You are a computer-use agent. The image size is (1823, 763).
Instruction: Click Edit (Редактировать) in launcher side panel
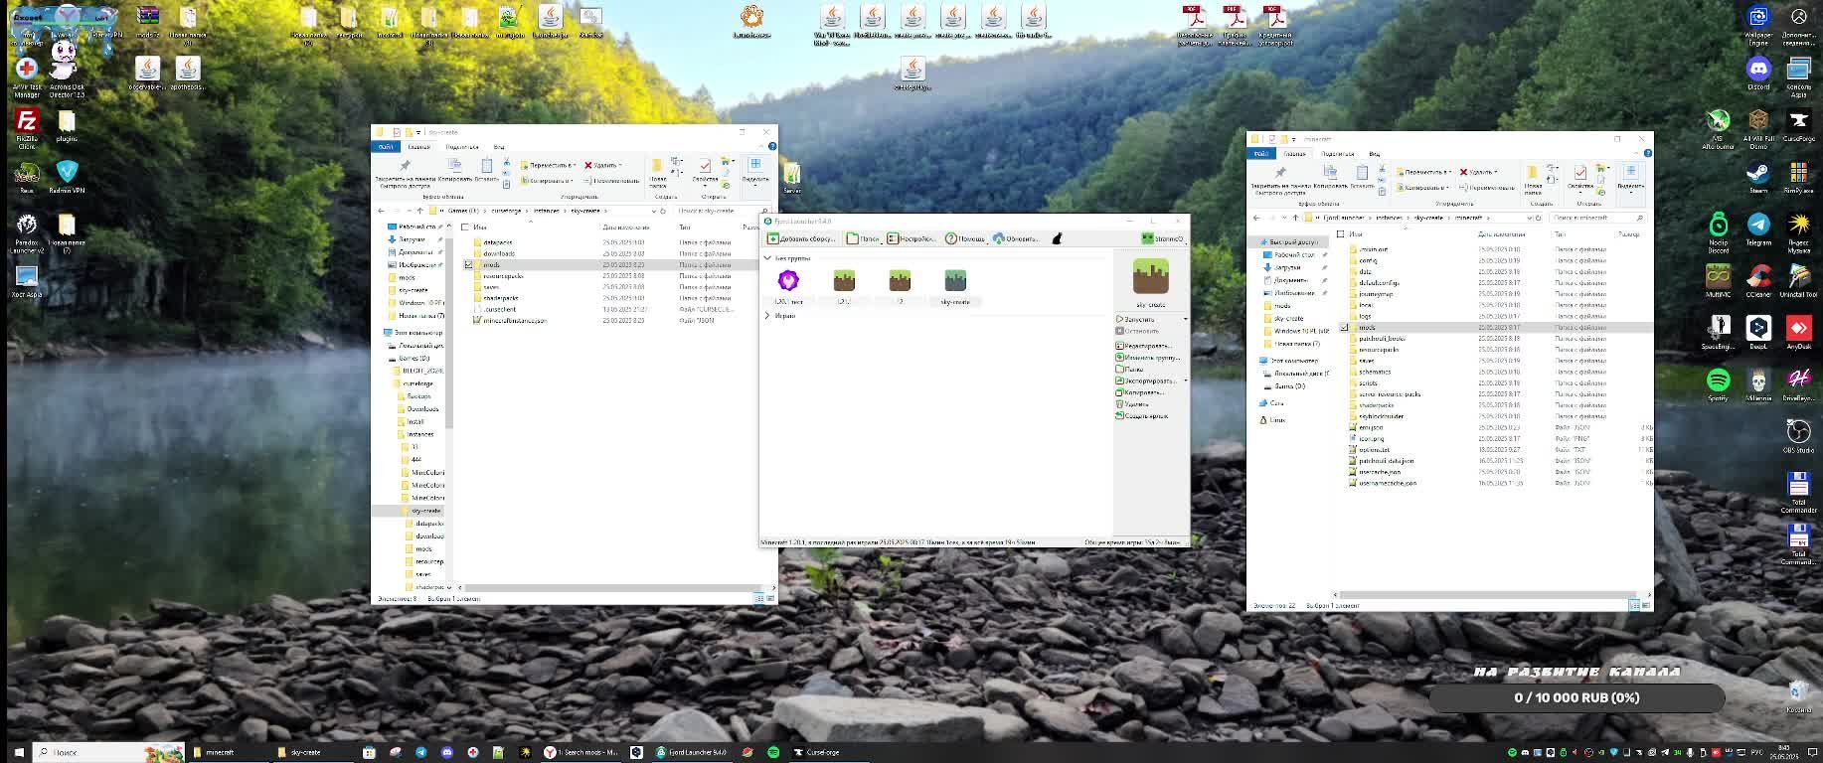(1143, 345)
